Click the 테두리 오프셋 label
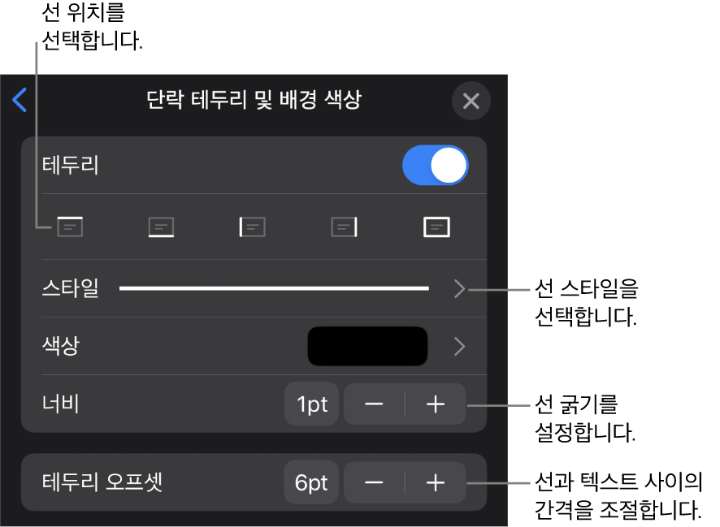 click(102, 482)
